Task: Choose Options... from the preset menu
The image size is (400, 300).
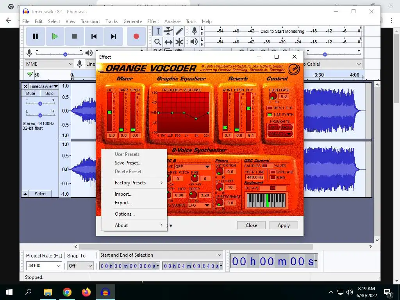Action: [125, 214]
